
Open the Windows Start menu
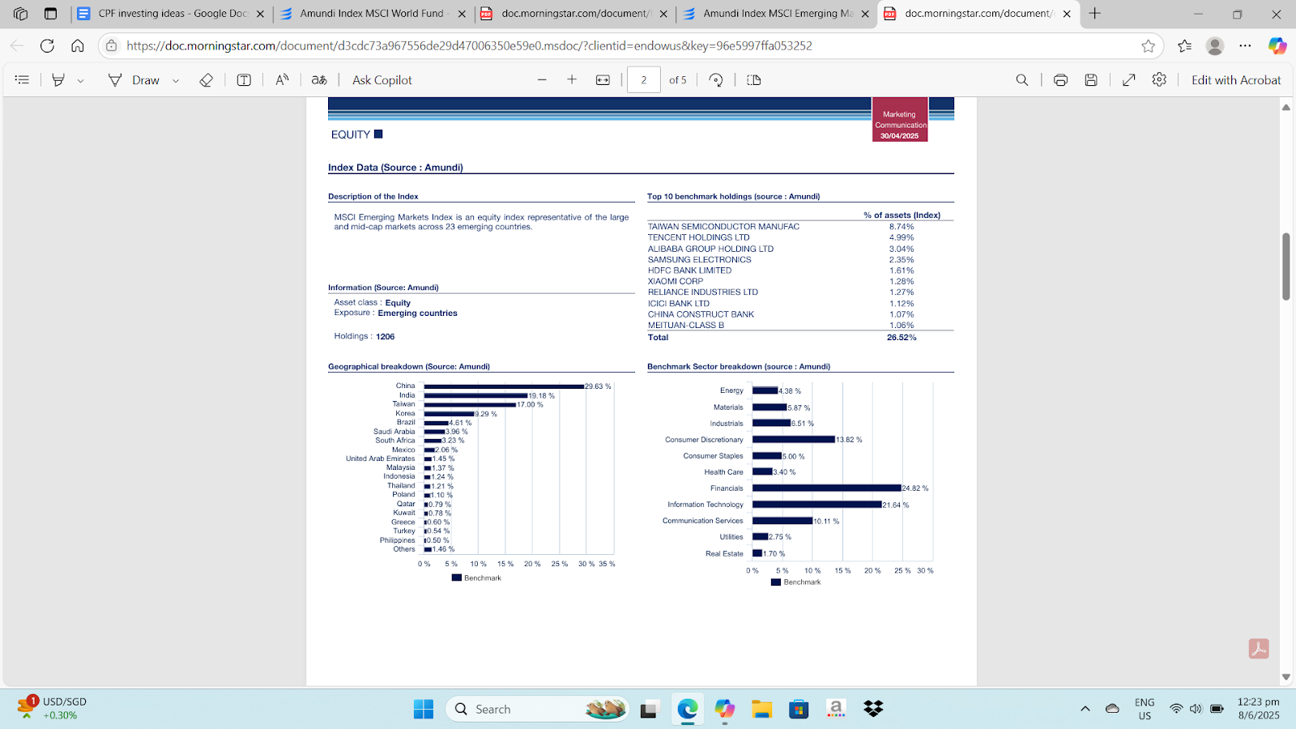(424, 710)
